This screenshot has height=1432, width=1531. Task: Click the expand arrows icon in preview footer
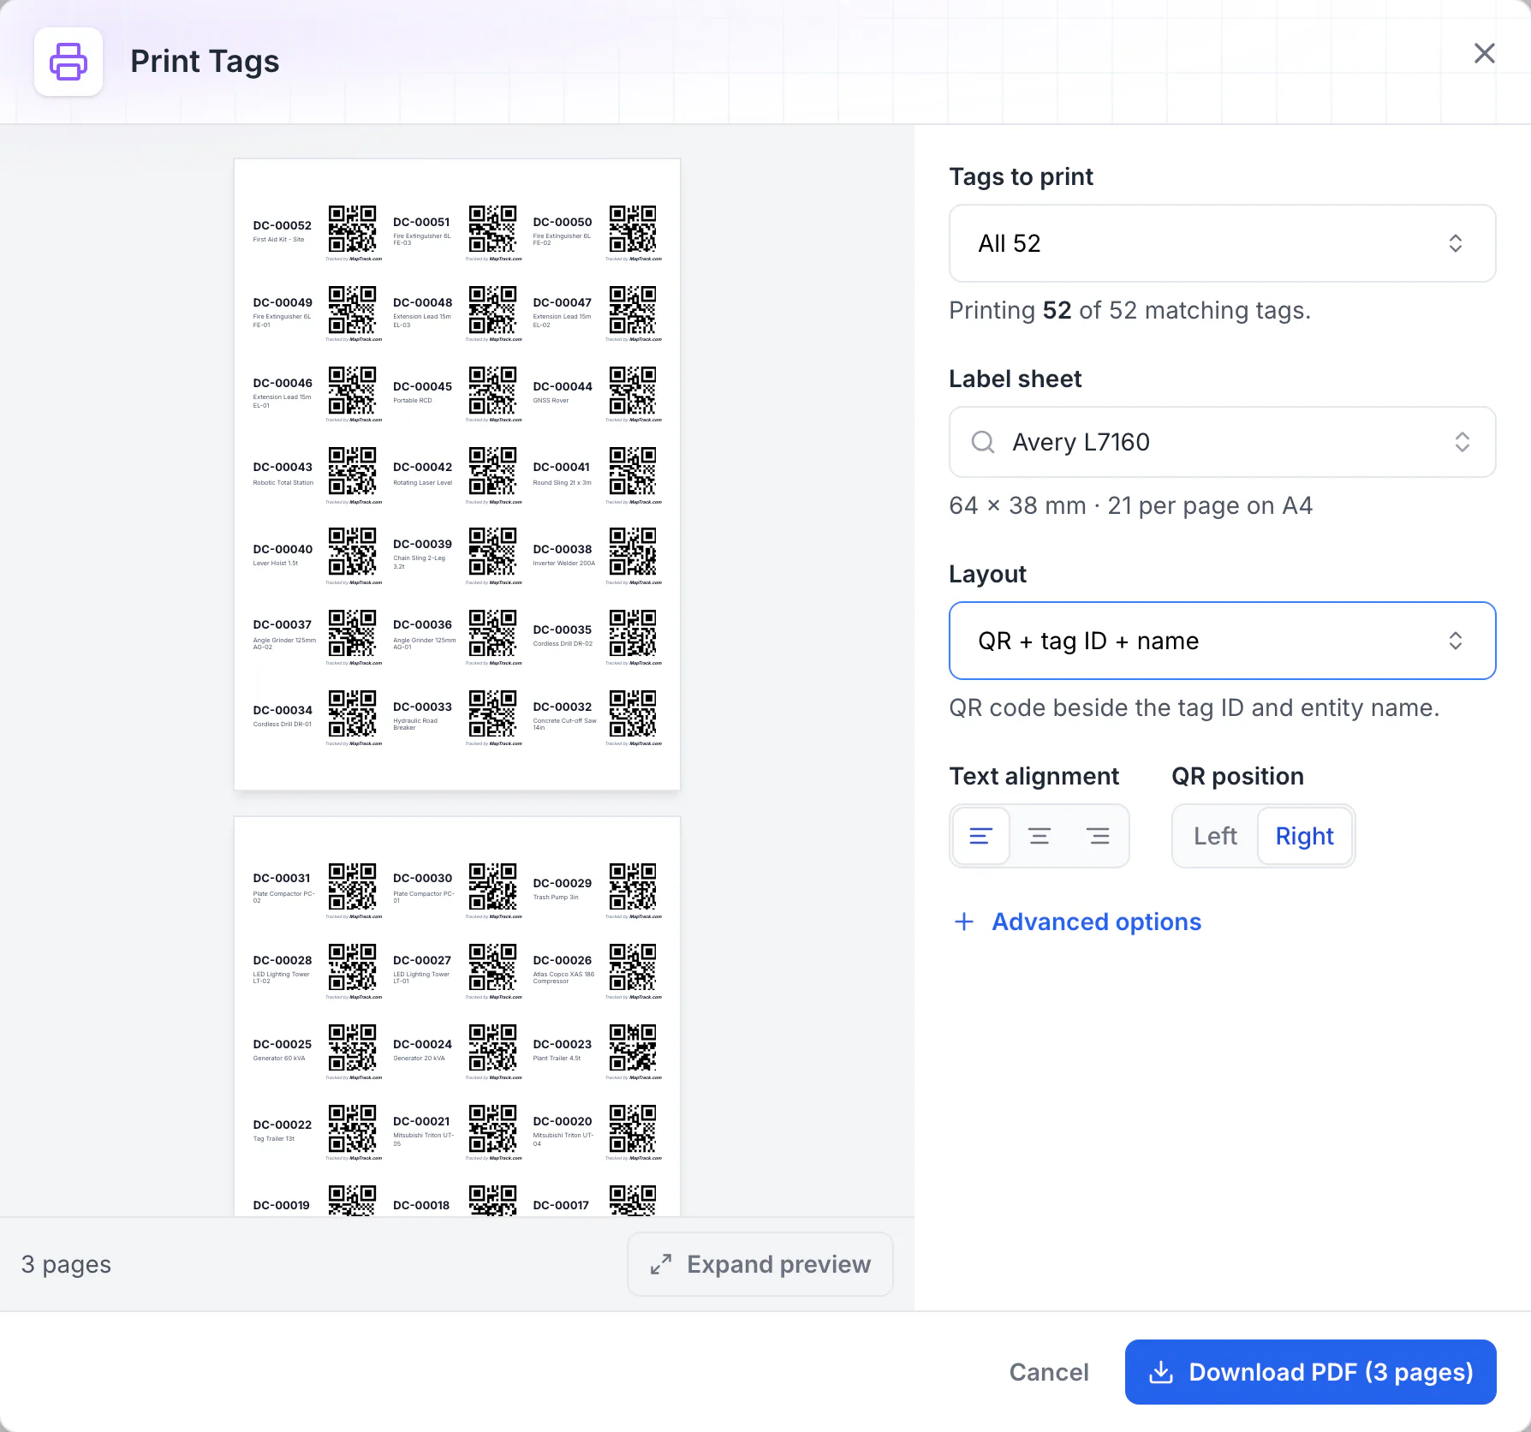click(x=660, y=1264)
